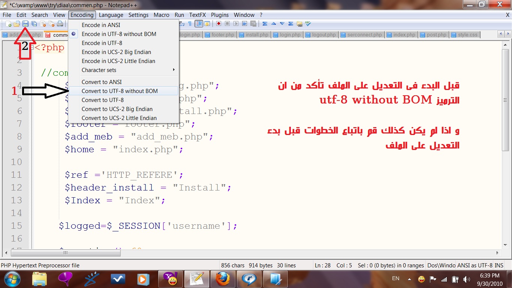Click the Run macro multiple times icon
Screen dimensions: 512x288
pyautogui.click(x=245, y=24)
